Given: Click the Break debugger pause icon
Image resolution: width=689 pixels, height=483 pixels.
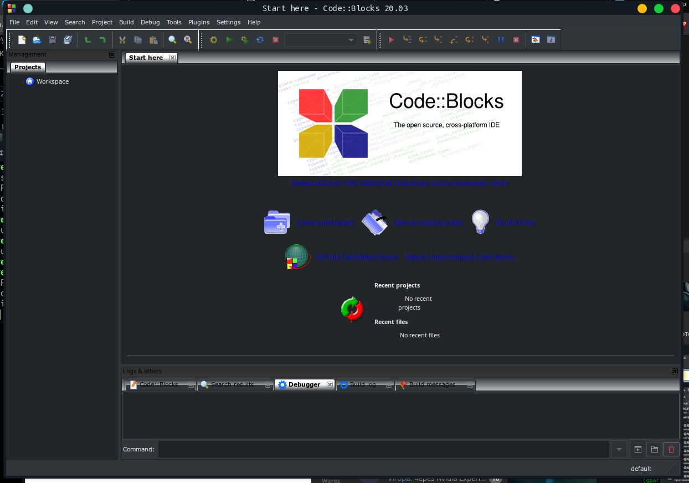Looking at the screenshot, I should pyautogui.click(x=501, y=40).
